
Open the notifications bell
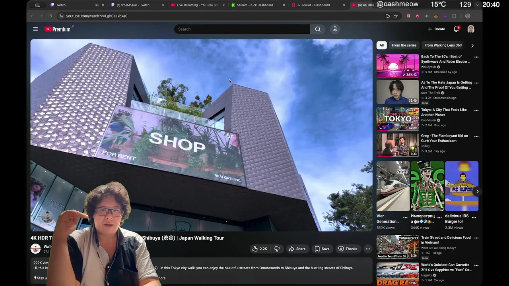[x=457, y=29]
